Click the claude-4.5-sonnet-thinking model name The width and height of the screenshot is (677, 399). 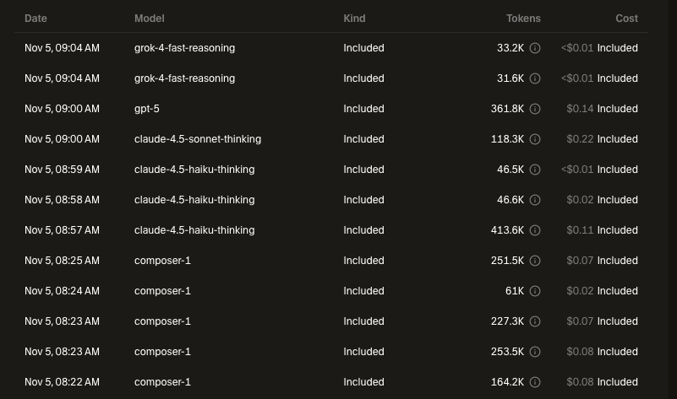197,139
